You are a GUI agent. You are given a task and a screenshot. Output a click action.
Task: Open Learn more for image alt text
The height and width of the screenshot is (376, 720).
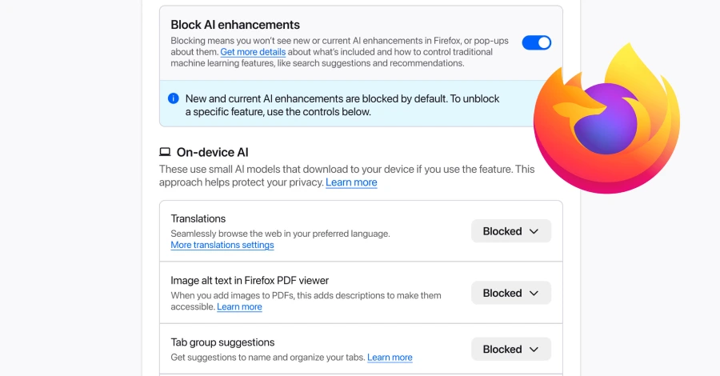point(239,306)
